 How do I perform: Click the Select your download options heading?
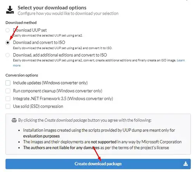[x=52, y=8]
